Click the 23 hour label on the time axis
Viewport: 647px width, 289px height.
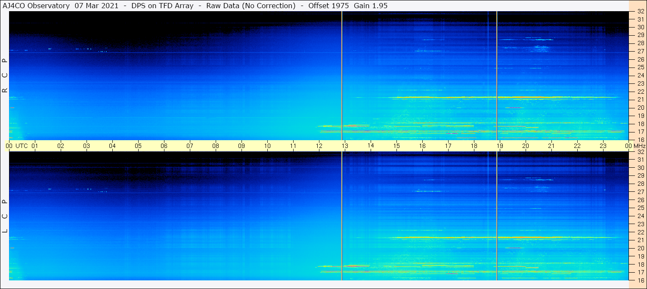[x=603, y=146]
